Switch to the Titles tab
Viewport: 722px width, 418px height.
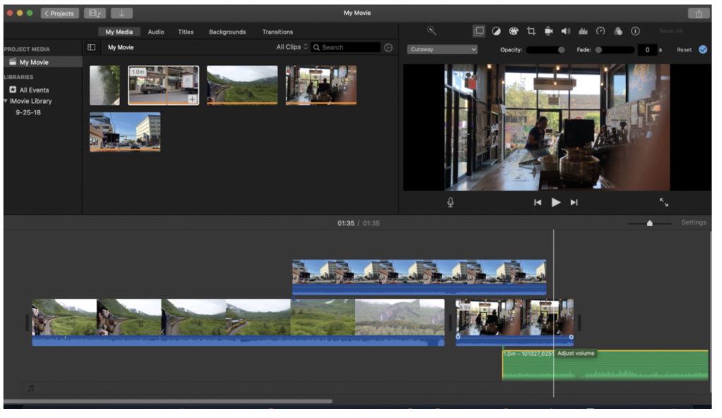[186, 32]
